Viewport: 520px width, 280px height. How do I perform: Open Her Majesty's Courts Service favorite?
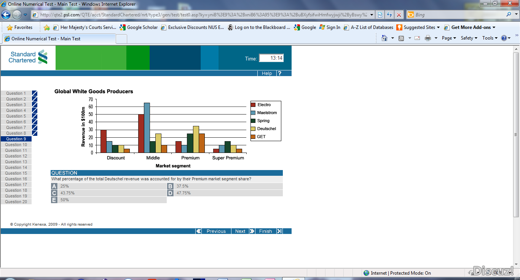pos(85,27)
